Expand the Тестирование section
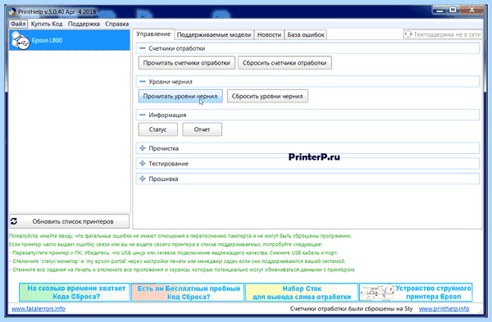 pos(143,163)
